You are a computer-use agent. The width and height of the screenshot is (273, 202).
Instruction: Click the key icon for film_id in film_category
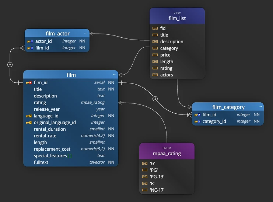[x=197, y=115]
